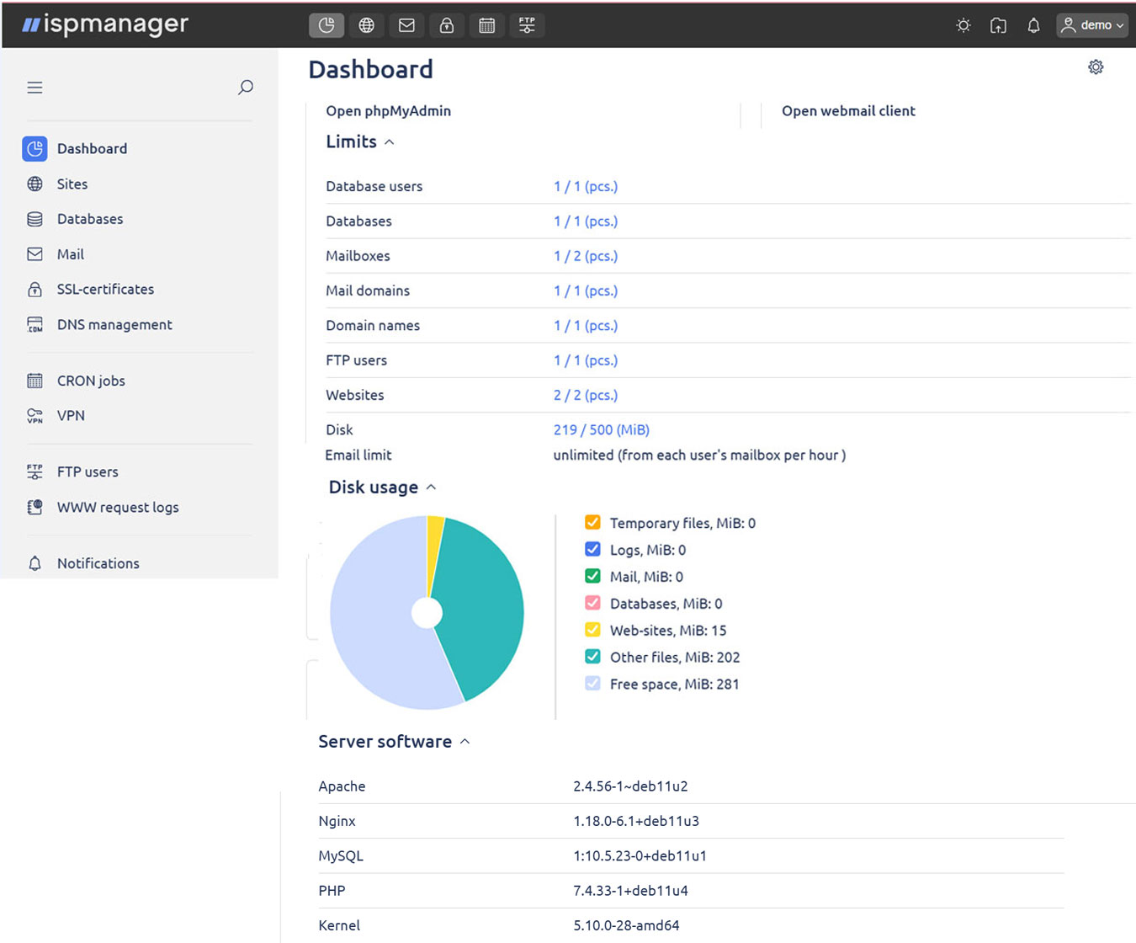Toggle Free space legend checkbox
Image resolution: width=1136 pixels, height=943 pixels.
[x=592, y=684]
